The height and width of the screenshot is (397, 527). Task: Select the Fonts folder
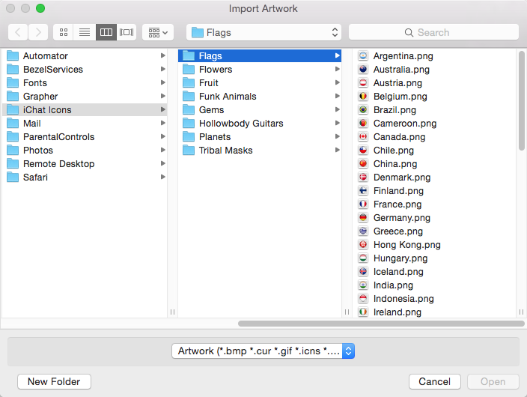click(x=85, y=82)
